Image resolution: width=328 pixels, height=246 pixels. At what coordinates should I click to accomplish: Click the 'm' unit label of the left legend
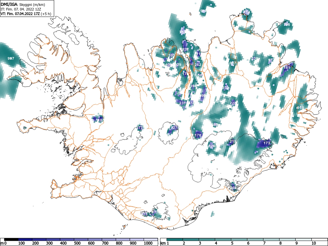point(2,243)
